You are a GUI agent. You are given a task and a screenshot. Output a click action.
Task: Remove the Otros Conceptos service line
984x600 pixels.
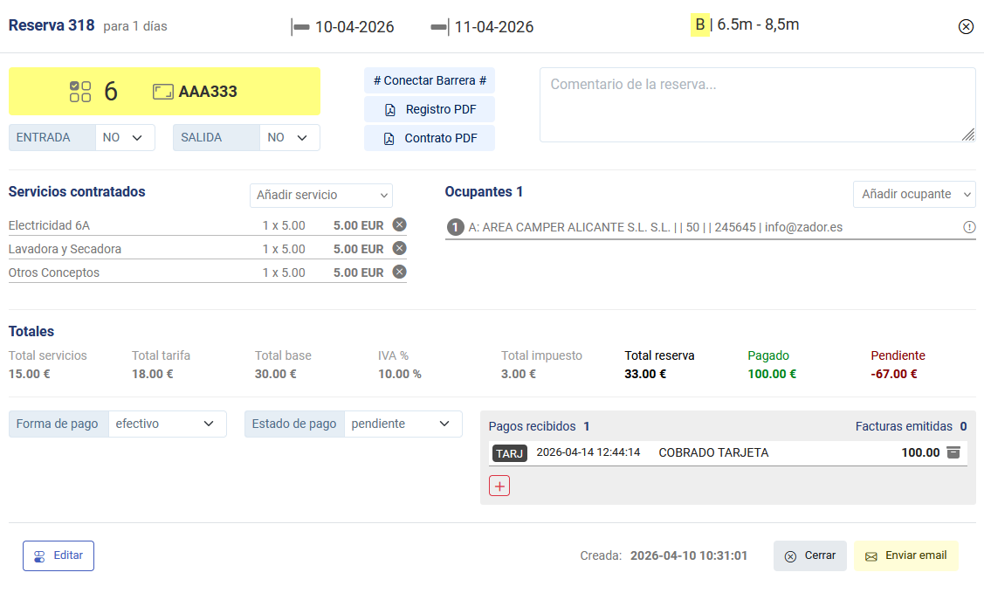coord(399,272)
